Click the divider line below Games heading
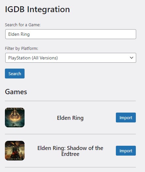 tap(70, 101)
